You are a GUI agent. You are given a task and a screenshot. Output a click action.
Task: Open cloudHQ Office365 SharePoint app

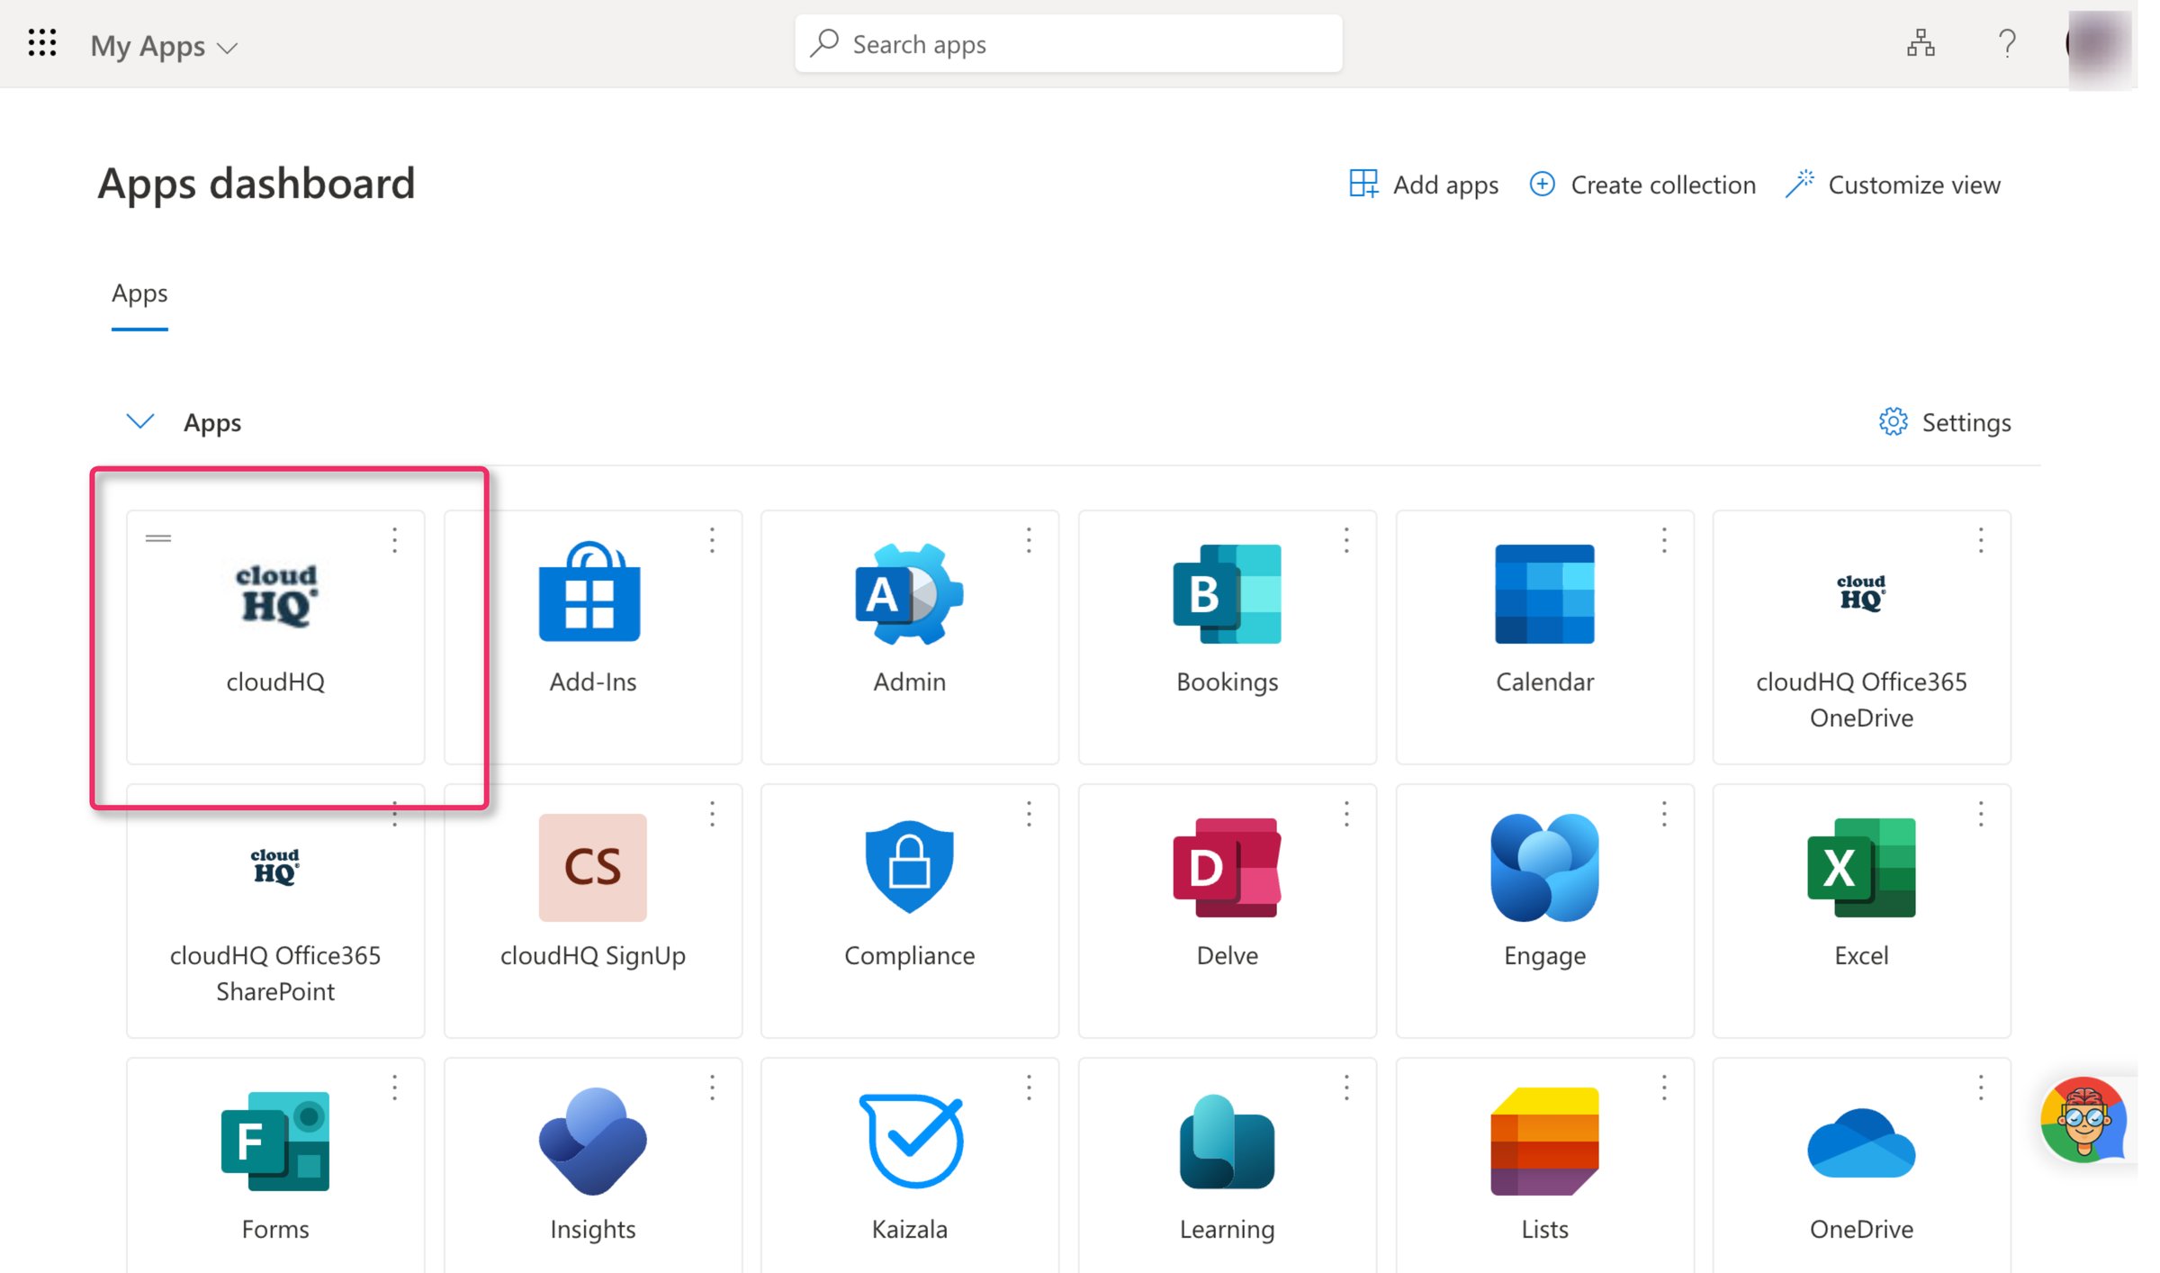(275, 911)
